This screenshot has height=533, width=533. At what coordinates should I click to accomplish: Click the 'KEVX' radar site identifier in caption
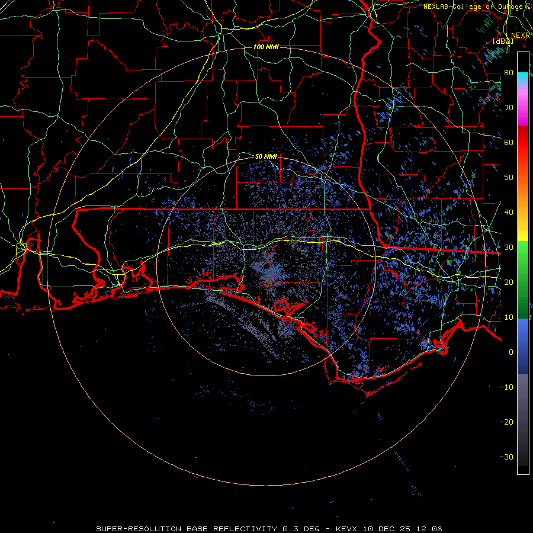point(346,529)
